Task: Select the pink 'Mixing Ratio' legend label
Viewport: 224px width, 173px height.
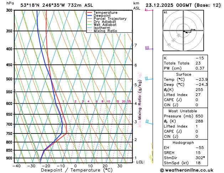Action: pyautogui.click(x=105, y=31)
